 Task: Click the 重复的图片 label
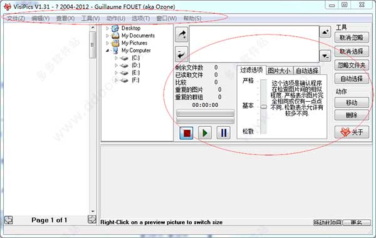click(x=189, y=90)
